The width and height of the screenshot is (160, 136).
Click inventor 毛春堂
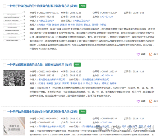point(50,83)
